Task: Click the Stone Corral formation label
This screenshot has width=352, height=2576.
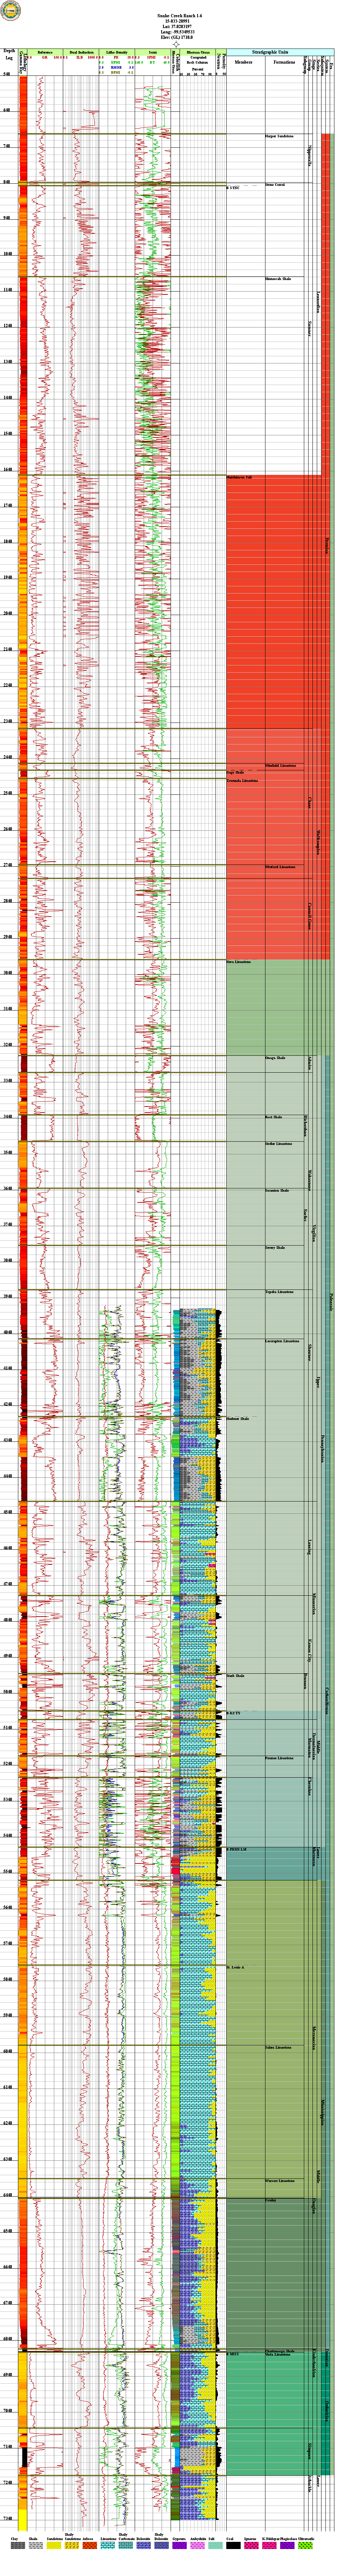Action: point(275,185)
